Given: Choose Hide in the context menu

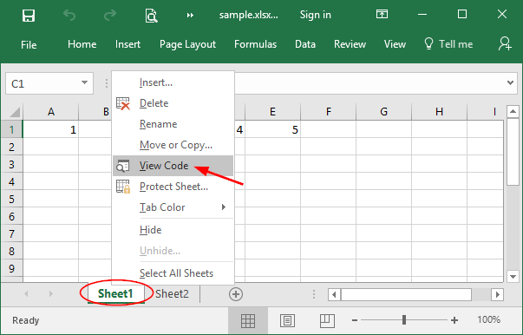Looking at the screenshot, I should pyautogui.click(x=173, y=230).
